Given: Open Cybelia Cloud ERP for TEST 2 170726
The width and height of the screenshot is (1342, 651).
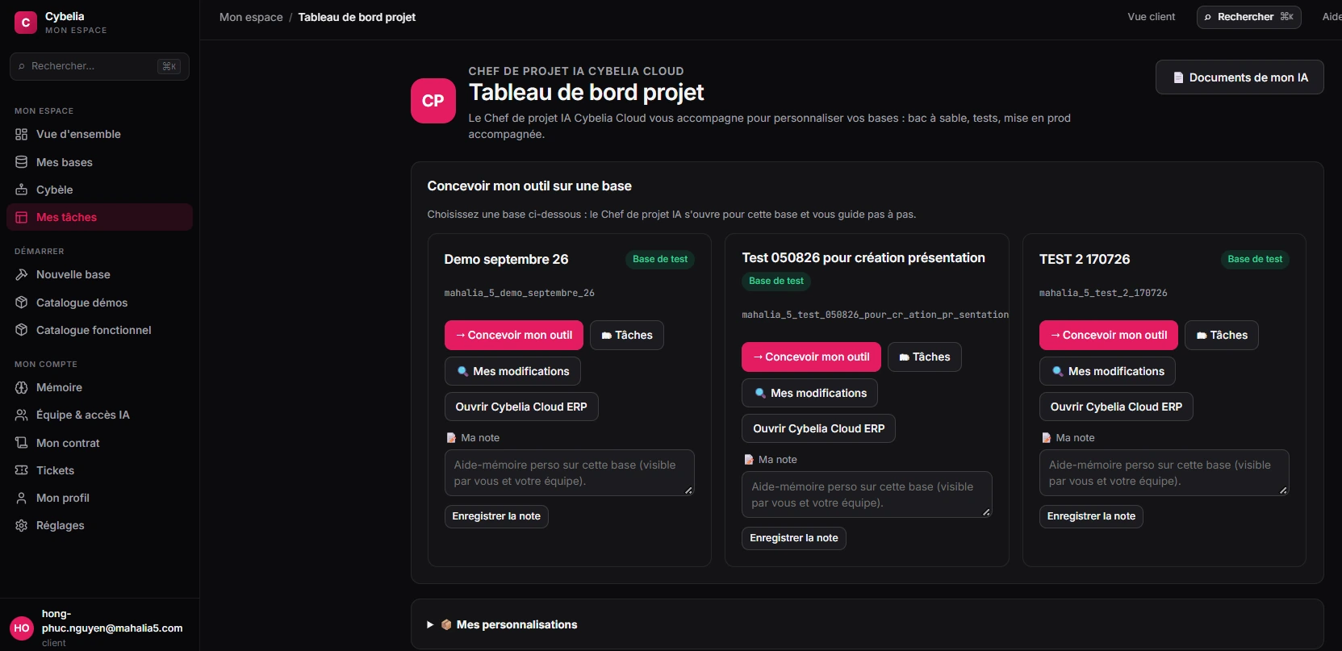Looking at the screenshot, I should tap(1116, 407).
